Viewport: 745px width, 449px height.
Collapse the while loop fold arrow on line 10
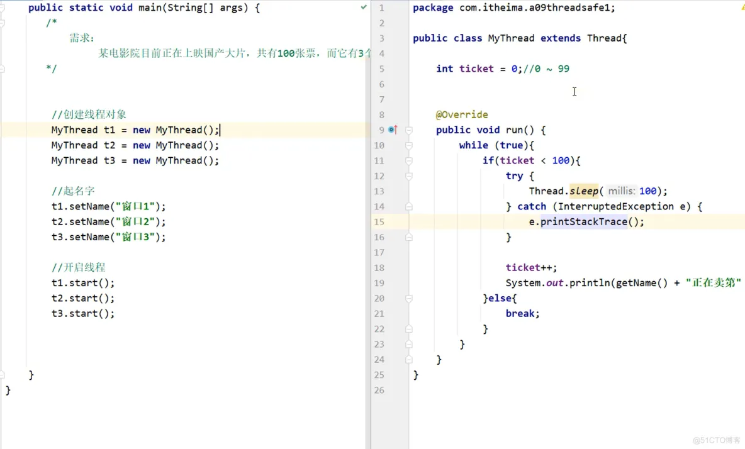pos(410,145)
